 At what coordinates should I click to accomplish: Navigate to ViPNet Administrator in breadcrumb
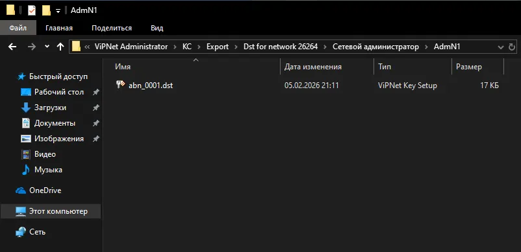point(131,47)
